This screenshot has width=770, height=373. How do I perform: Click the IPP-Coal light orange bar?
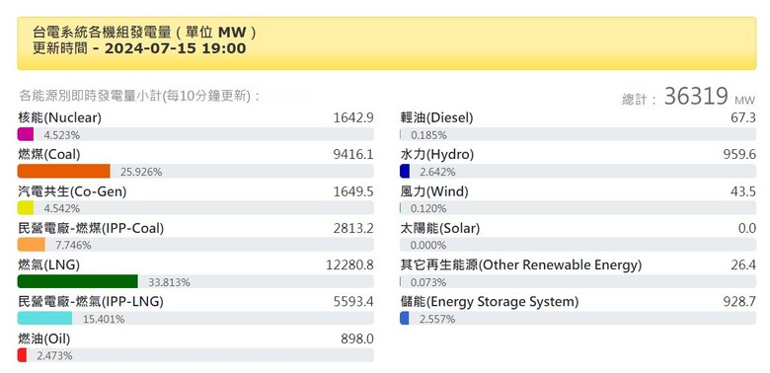coord(32,245)
